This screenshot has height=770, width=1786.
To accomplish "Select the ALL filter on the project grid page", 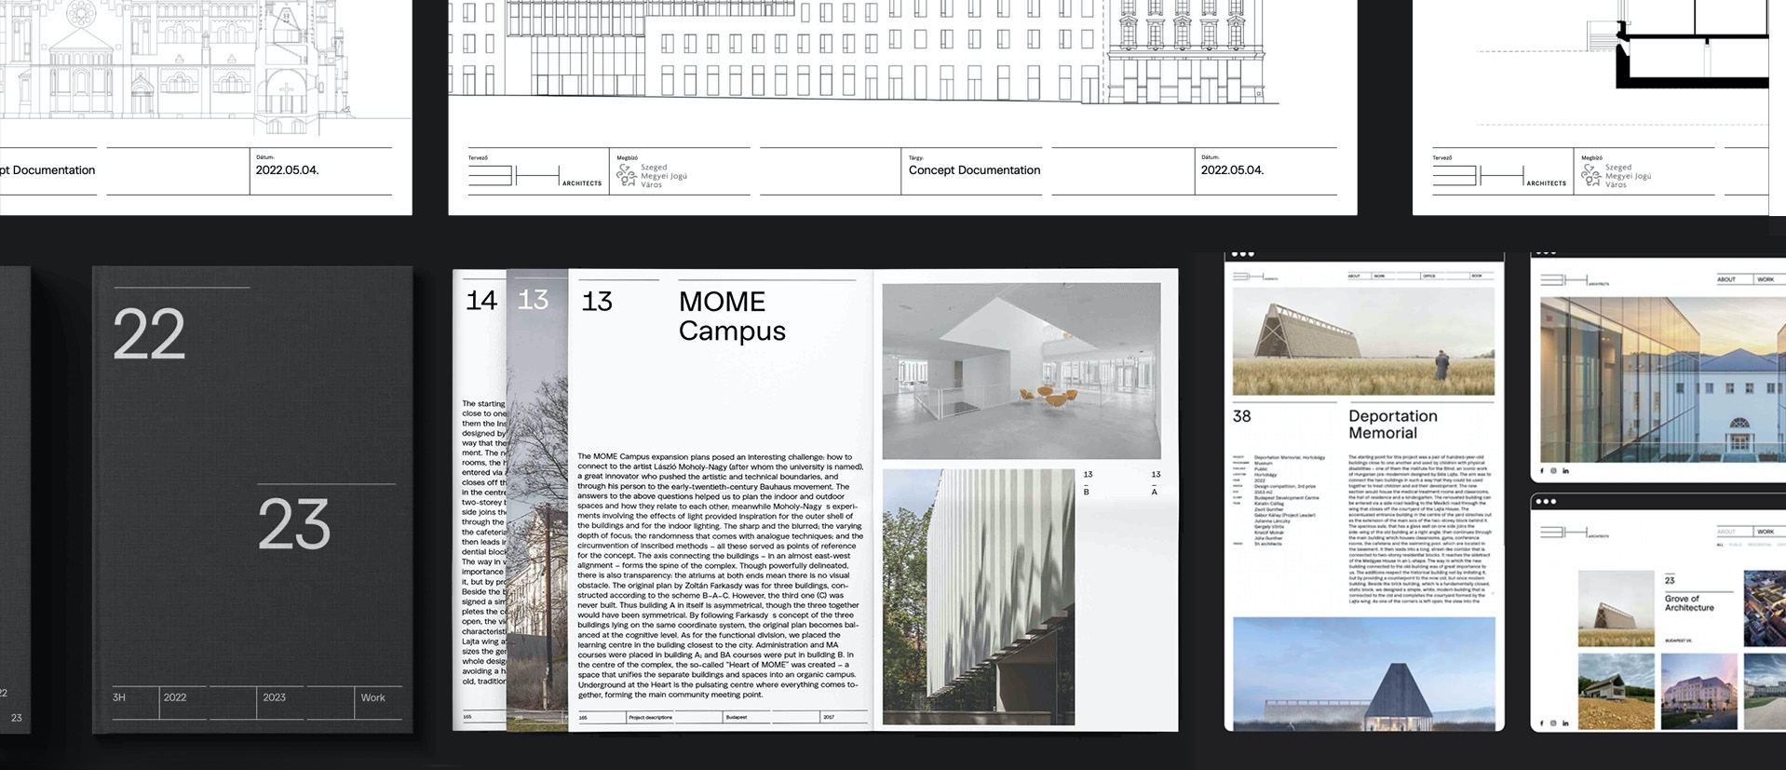I will coord(1721,545).
